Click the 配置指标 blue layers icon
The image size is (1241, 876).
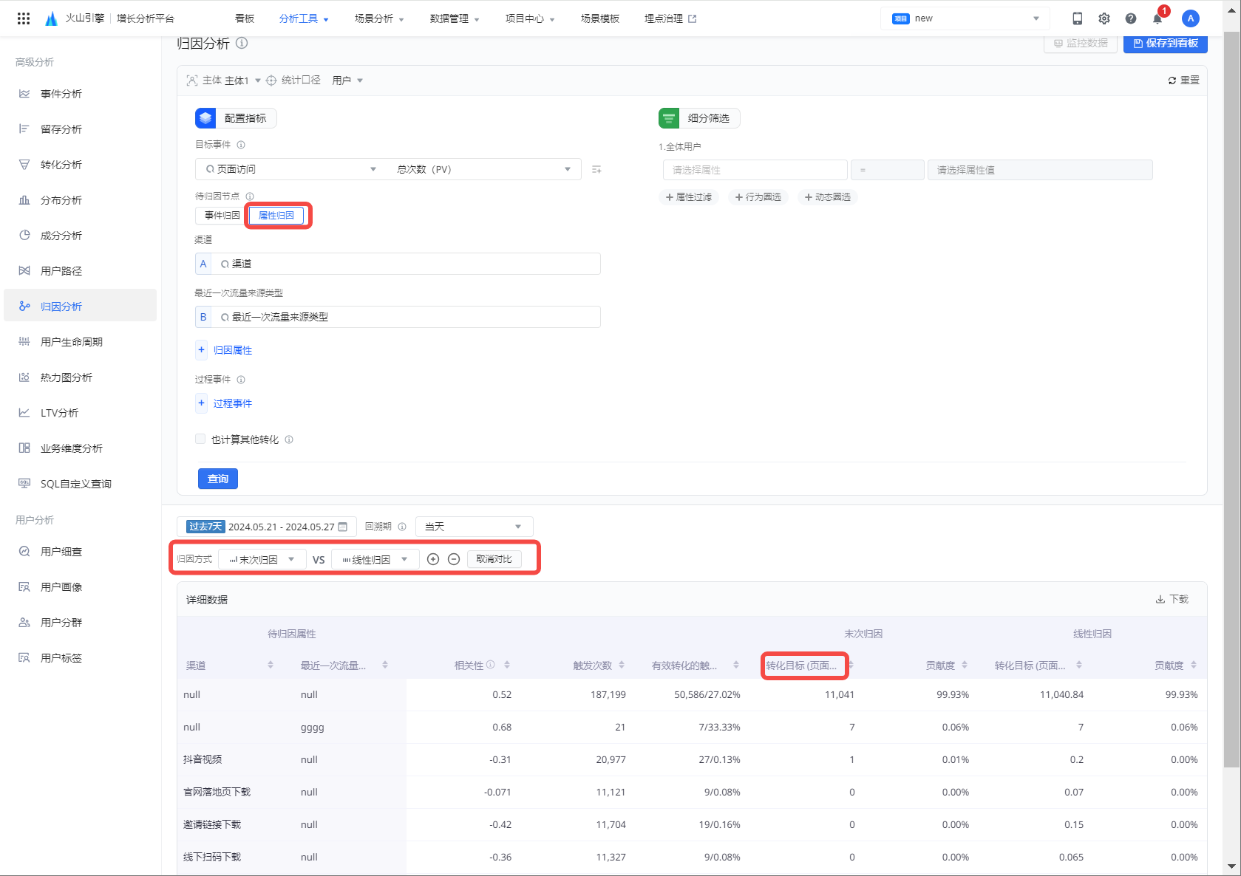(205, 118)
